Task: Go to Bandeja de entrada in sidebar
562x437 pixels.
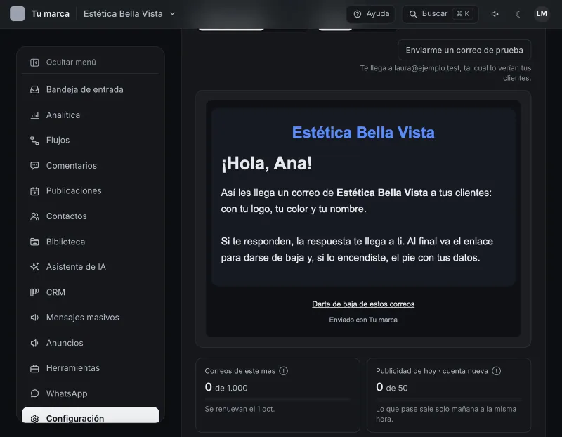Action: pyautogui.click(x=91, y=90)
